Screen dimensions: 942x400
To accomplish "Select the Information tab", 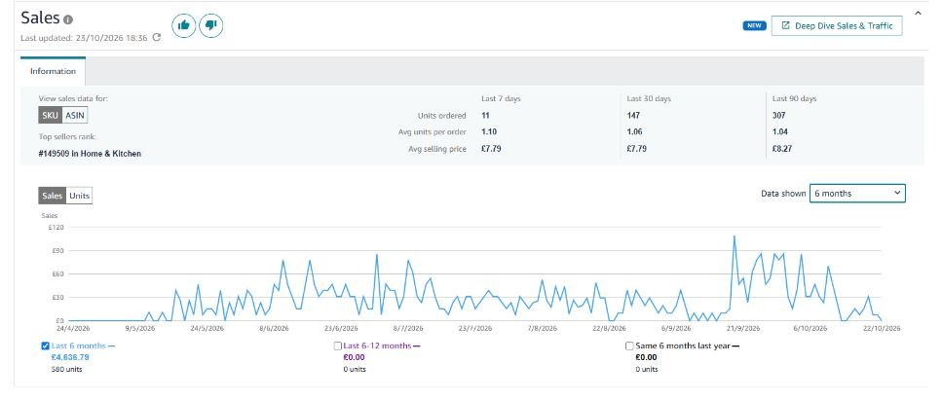I will 53,71.
